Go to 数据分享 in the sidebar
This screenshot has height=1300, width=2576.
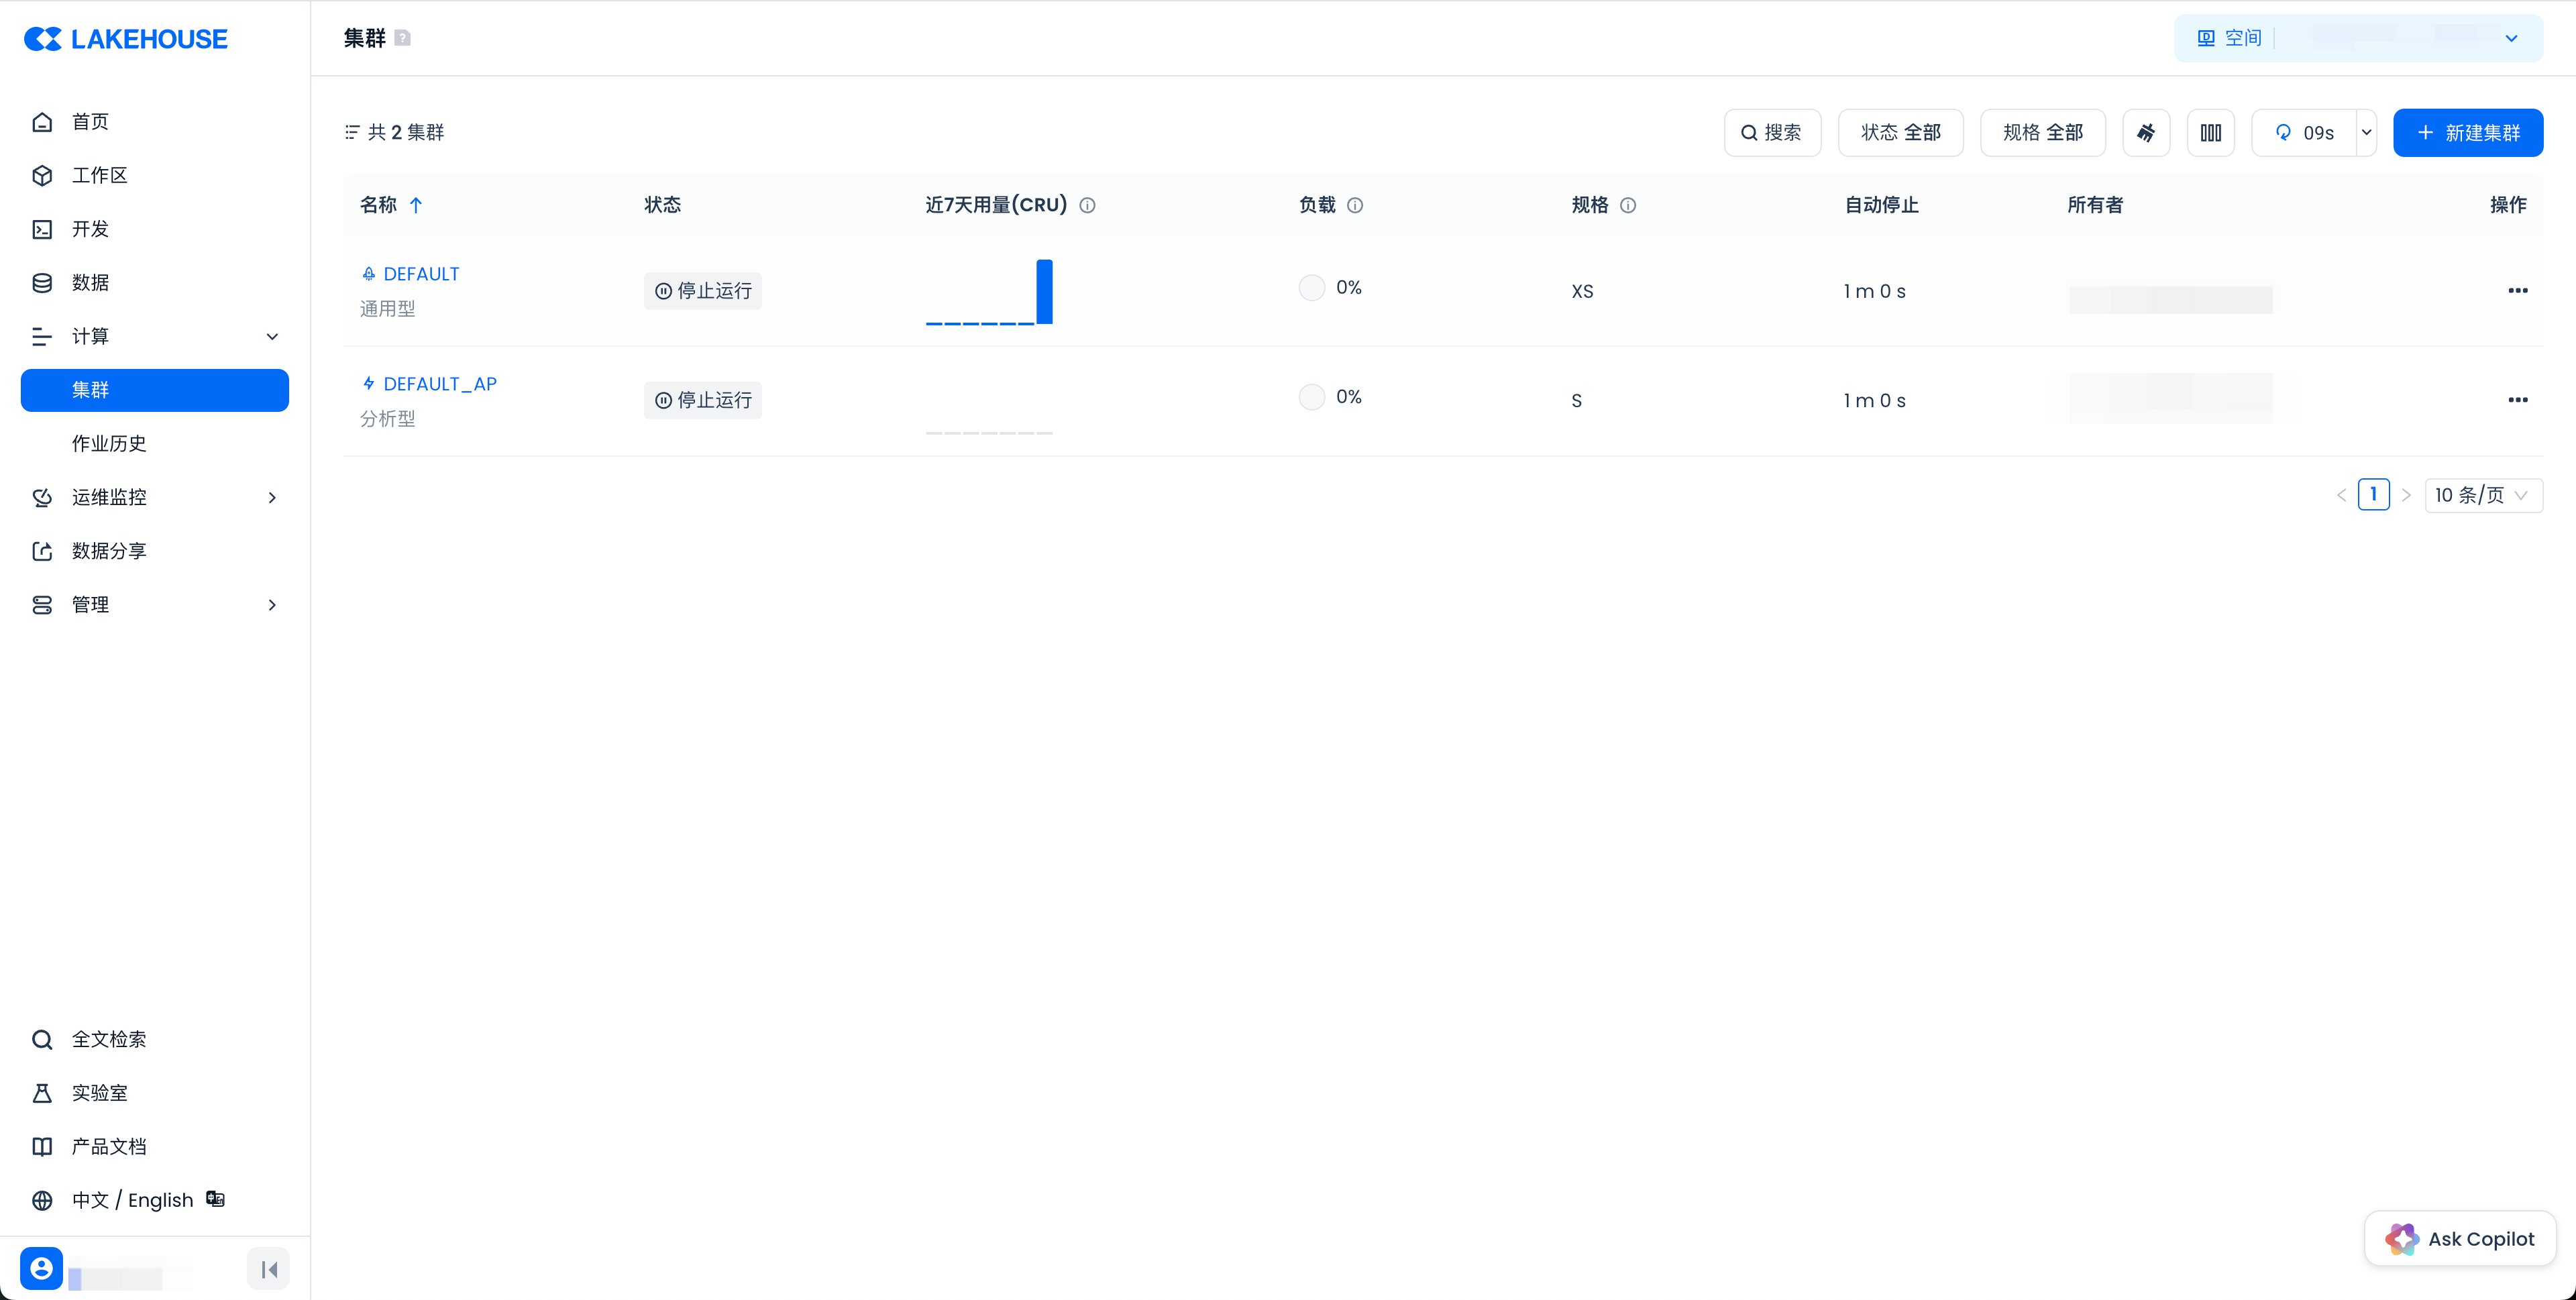coord(109,551)
